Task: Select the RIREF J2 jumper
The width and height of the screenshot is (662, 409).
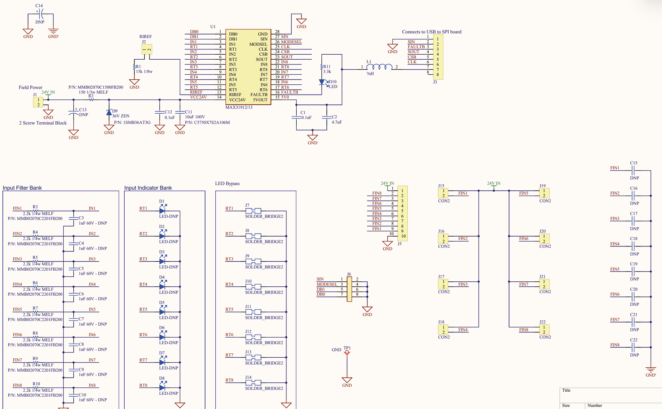Action: tap(147, 49)
